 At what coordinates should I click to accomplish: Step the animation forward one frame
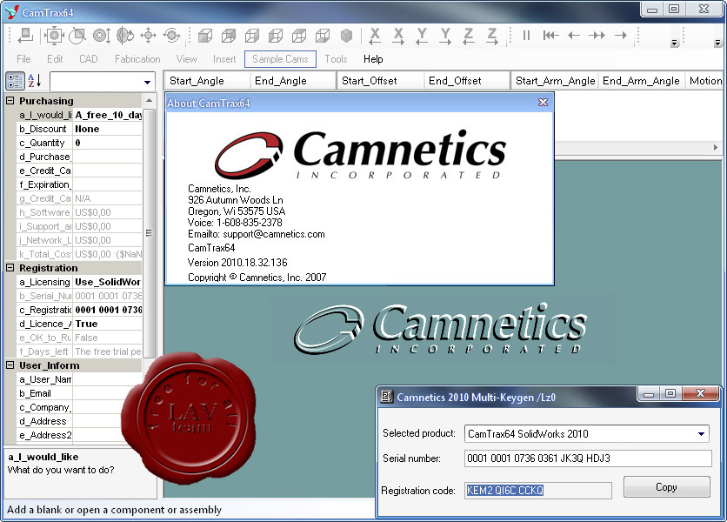[621, 36]
